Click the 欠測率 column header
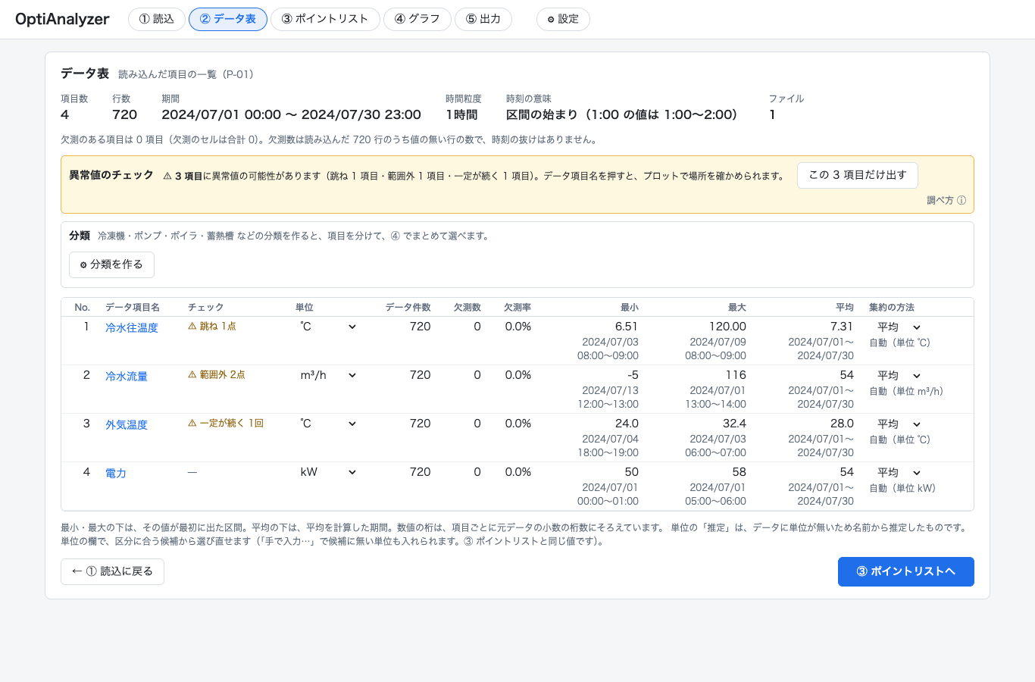 (x=517, y=308)
